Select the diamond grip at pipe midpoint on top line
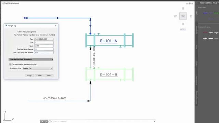Image resolution: width=219 pixels, height=123 pixels. coord(57,18)
